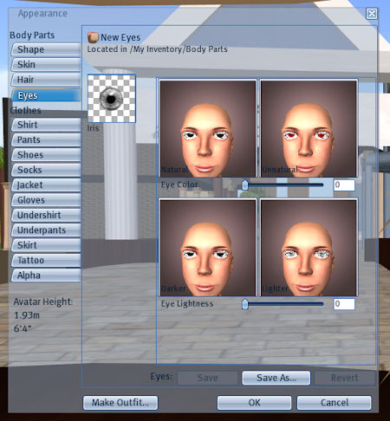The image size is (390, 421).
Task: Open the Shirt clothing tab
Action: click(x=46, y=125)
